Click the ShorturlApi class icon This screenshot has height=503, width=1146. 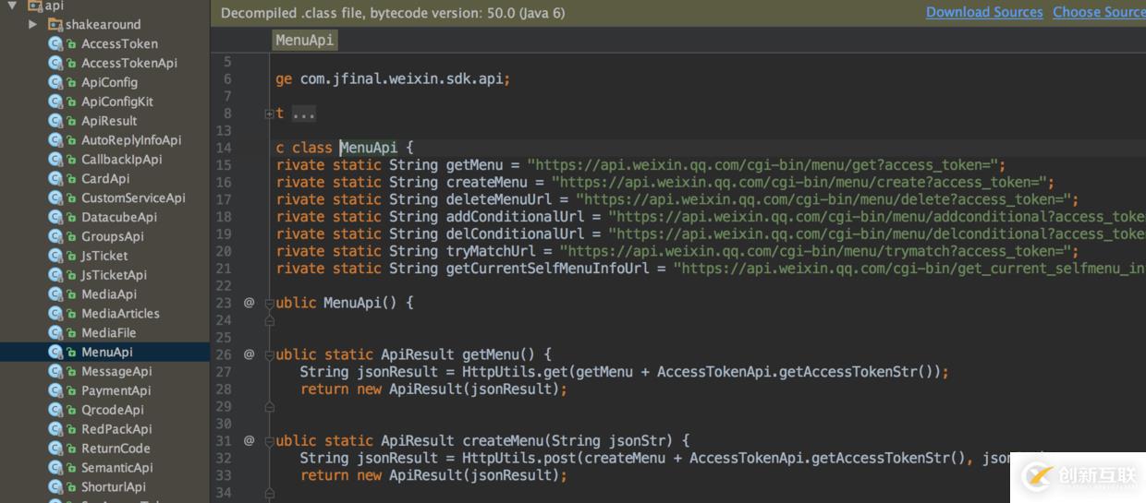pos(55,487)
